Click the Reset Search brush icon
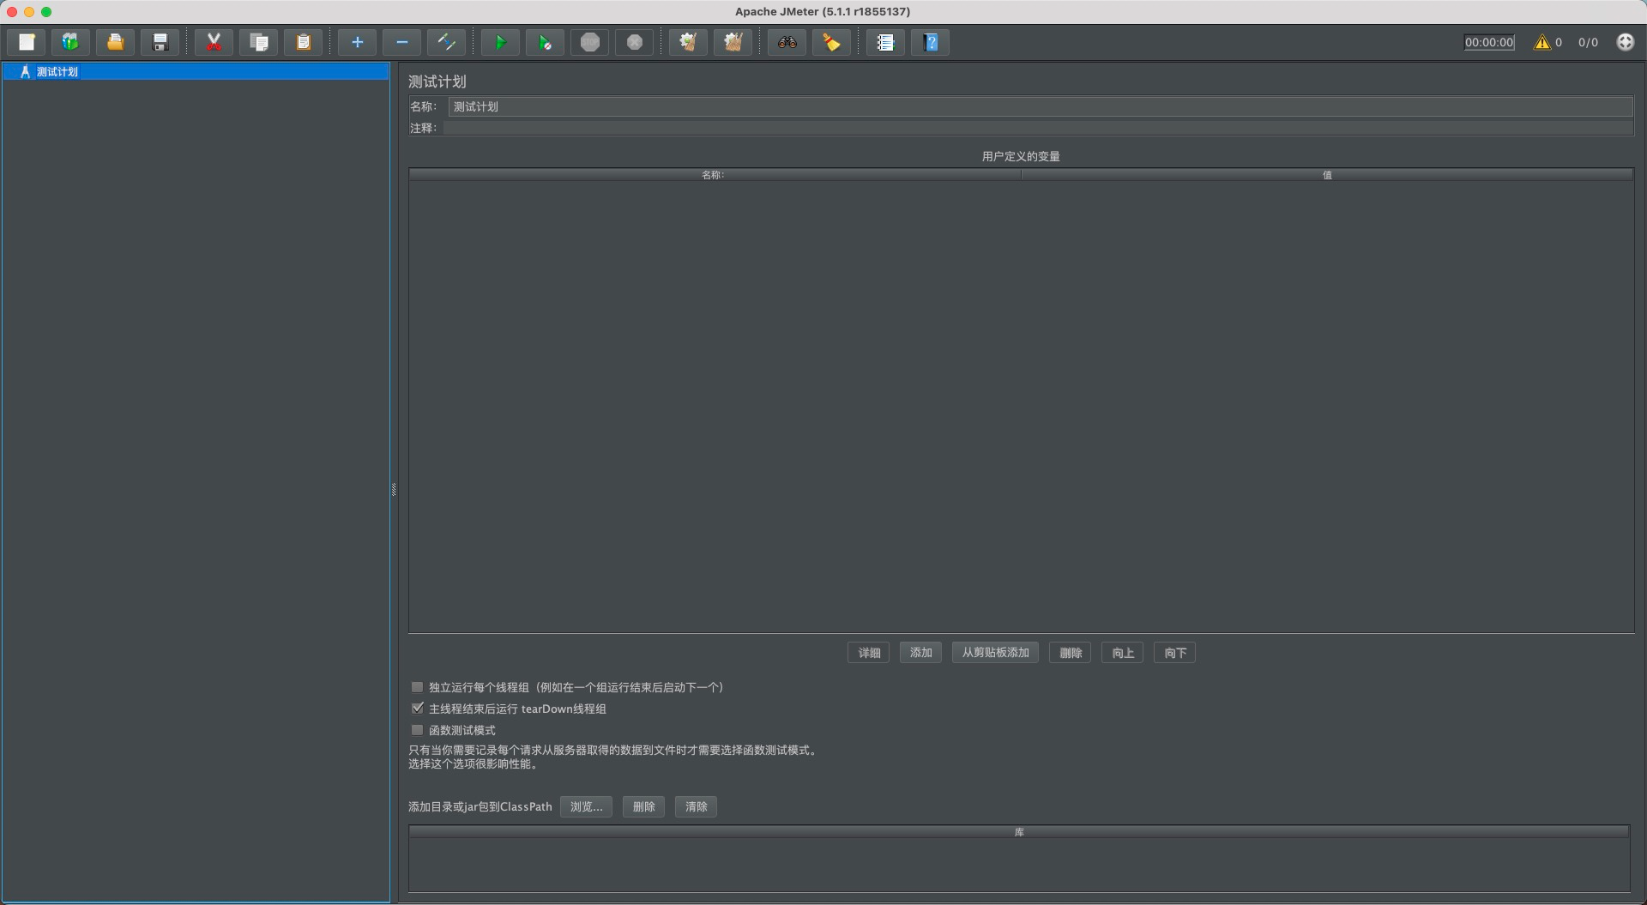Screen dimensions: 1647x905 pyautogui.click(x=831, y=42)
